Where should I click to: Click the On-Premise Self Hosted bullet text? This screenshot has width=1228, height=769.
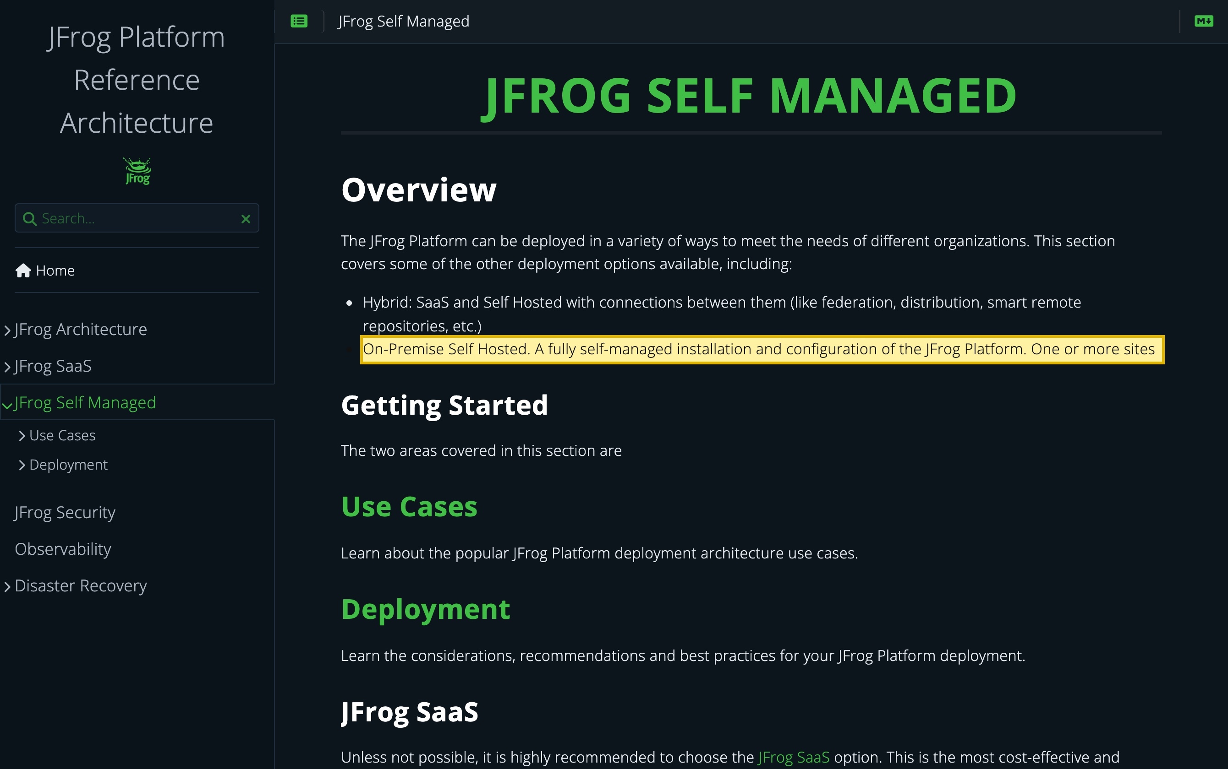759,349
